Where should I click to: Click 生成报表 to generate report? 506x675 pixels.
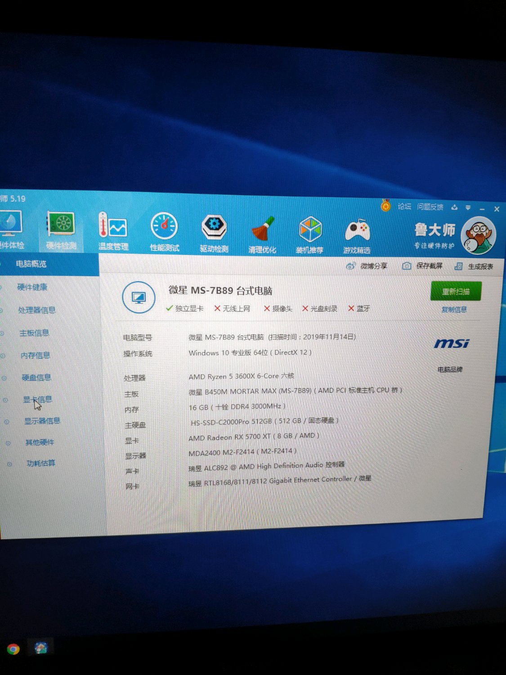pyautogui.click(x=474, y=266)
